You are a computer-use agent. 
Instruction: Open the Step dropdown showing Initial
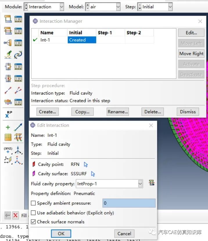pos(170,7)
